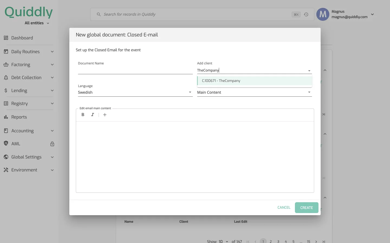The height and width of the screenshot is (243, 390).
Task: Click the Magnus user avatar
Action: (323, 14)
